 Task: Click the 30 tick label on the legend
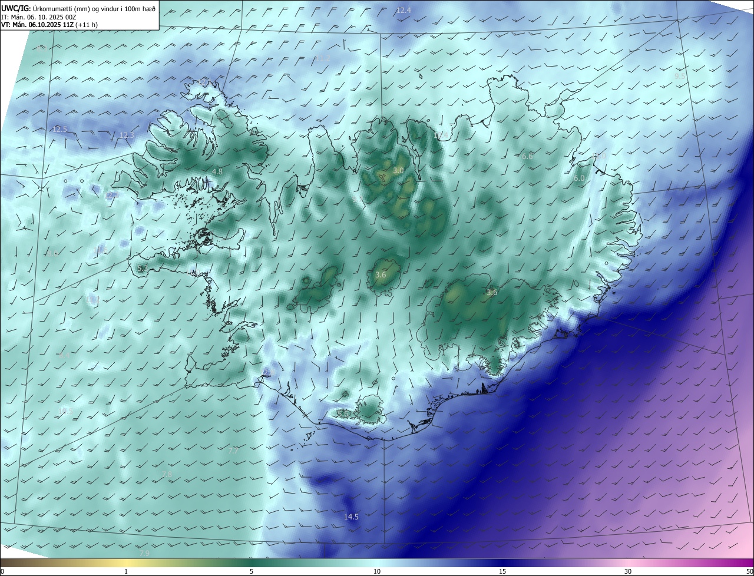pos(628,571)
